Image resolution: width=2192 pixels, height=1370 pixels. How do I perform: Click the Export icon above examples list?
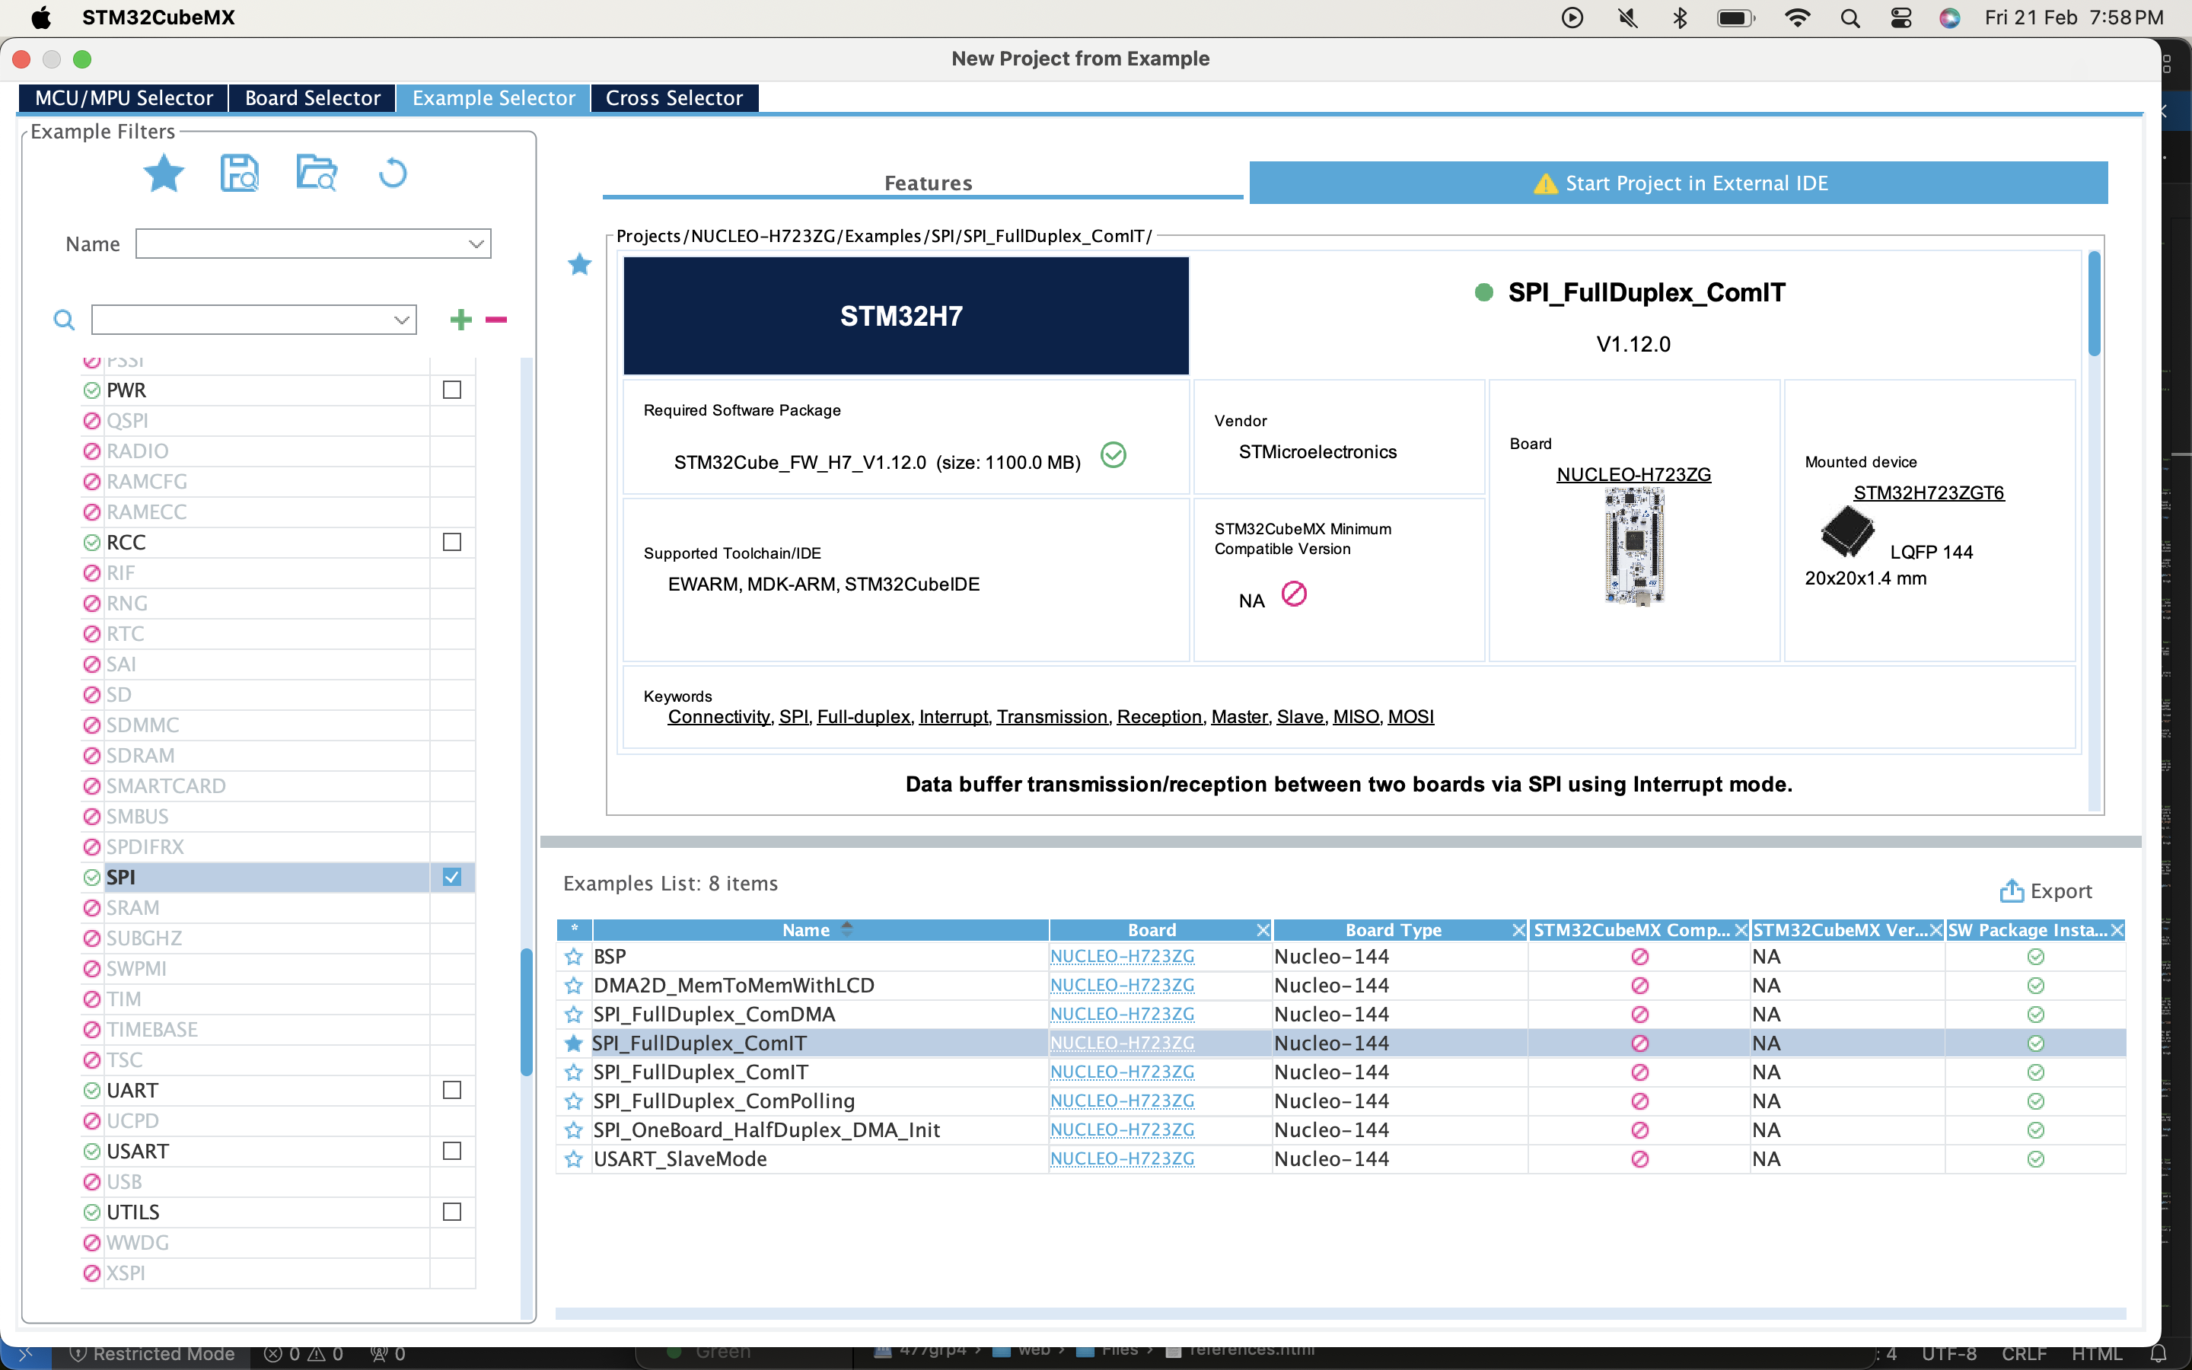click(2011, 890)
